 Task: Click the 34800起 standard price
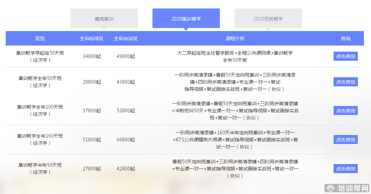(x=91, y=56)
